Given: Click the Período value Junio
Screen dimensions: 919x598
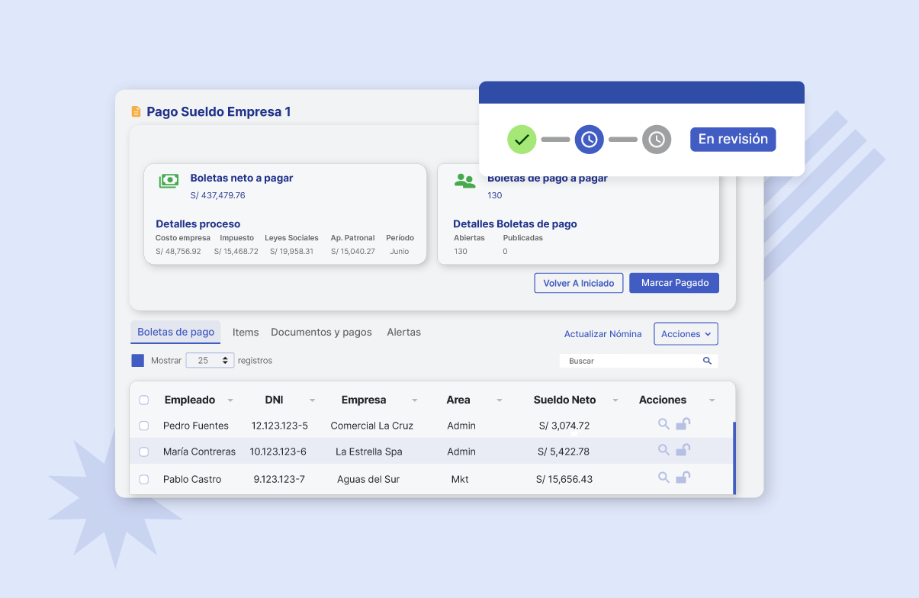Looking at the screenshot, I should point(400,251).
